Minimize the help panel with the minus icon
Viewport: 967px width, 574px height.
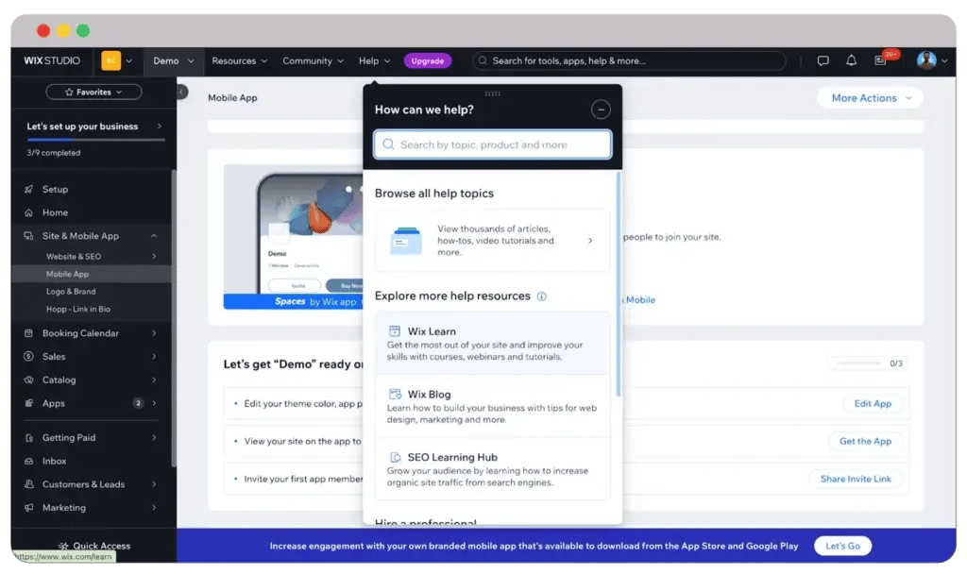[x=601, y=110]
